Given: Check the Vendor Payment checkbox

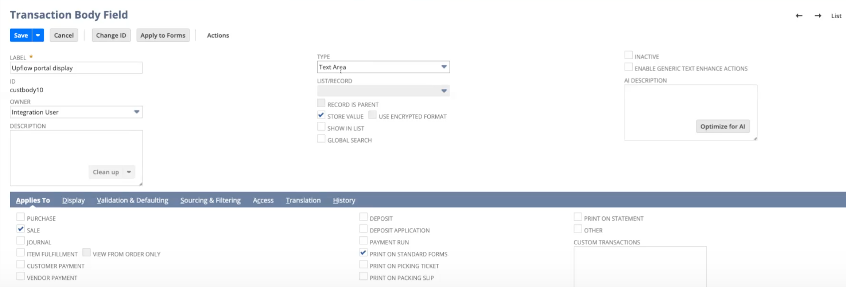Looking at the screenshot, I should pyautogui.click(x=20, y=276).
